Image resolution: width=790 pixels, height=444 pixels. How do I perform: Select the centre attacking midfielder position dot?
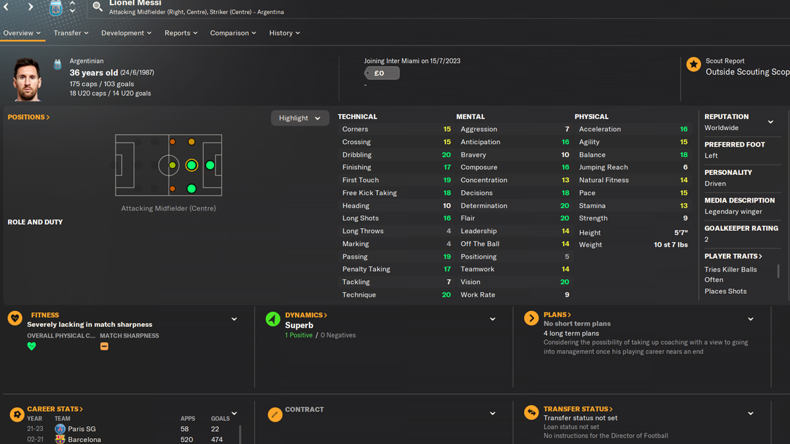pyautogui.click(x=192, y=165)
